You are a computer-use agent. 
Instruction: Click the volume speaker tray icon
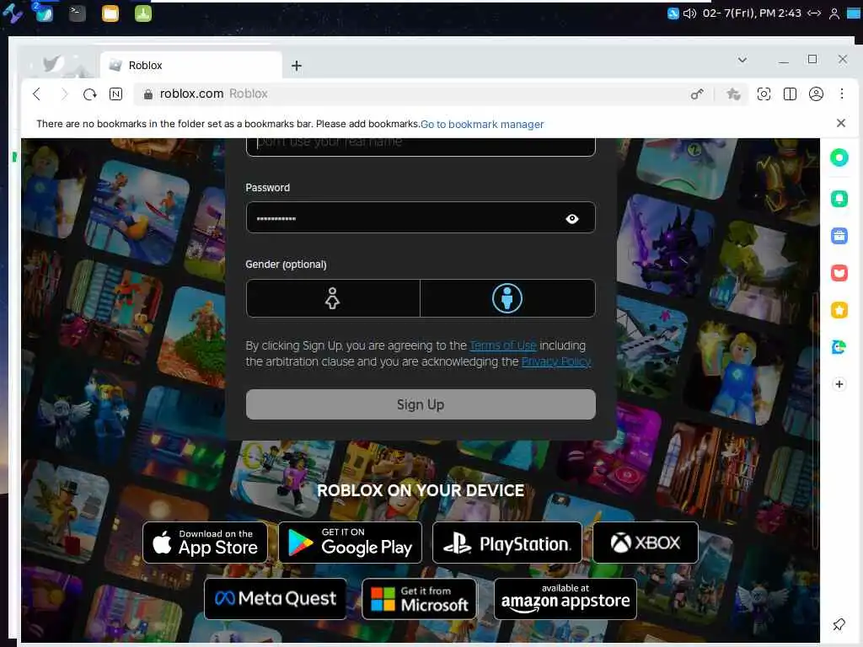689,13
